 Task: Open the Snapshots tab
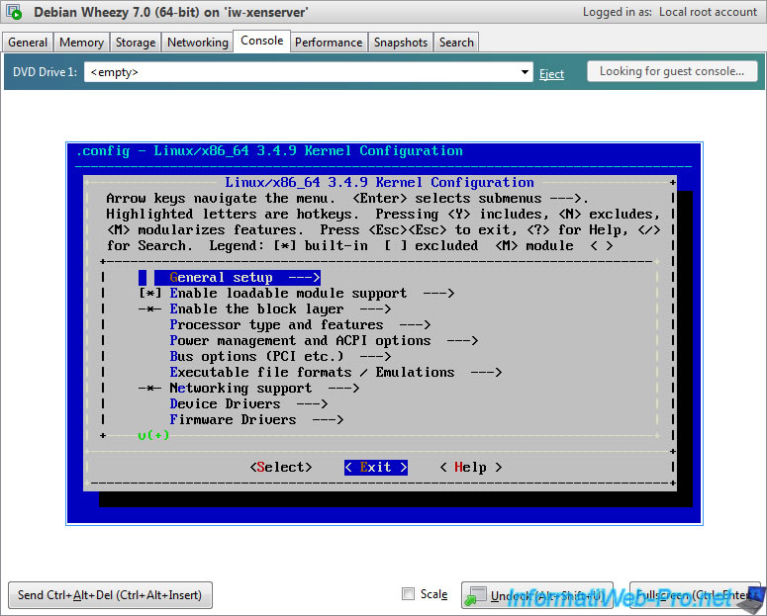point(401,43)
